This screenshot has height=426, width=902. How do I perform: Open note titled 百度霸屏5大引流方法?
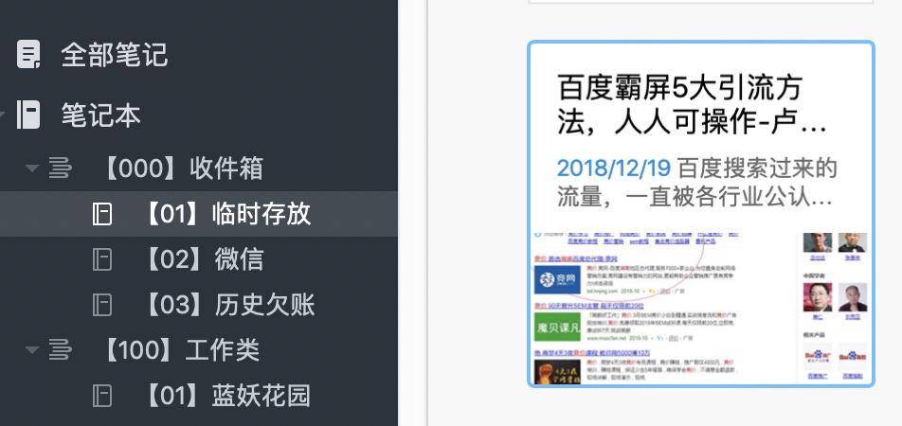point(692,105)
